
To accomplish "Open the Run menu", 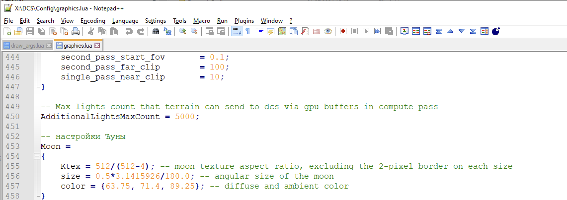I will tap(222, 20).
